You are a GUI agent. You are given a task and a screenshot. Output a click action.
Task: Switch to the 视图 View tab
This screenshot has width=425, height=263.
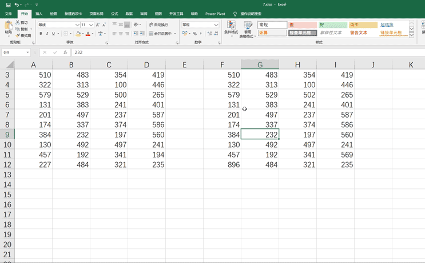pyautogui.click(x=158, y=14)
